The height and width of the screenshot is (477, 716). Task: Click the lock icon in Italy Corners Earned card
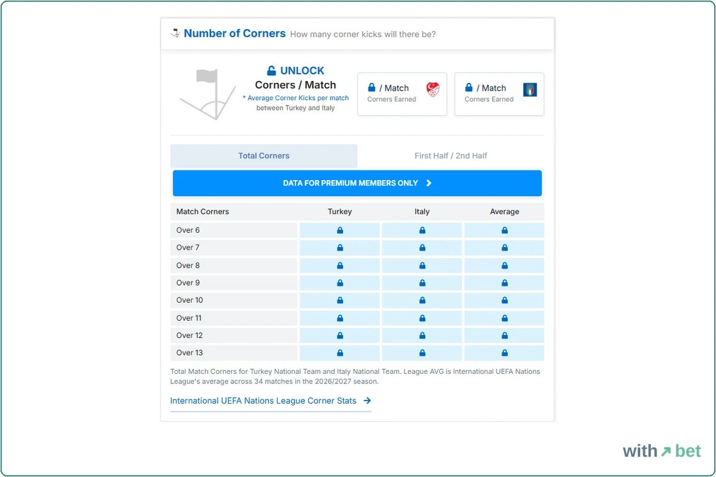tap(469, 88)
